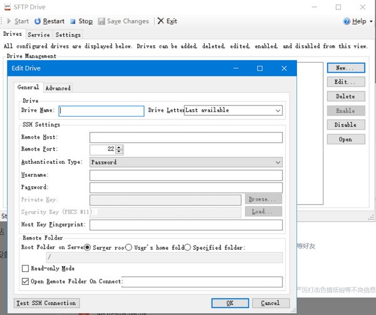Open the Advanced tab in Edit Drive
The height and width of the screenshot is (315, 376).
point(58,88)
